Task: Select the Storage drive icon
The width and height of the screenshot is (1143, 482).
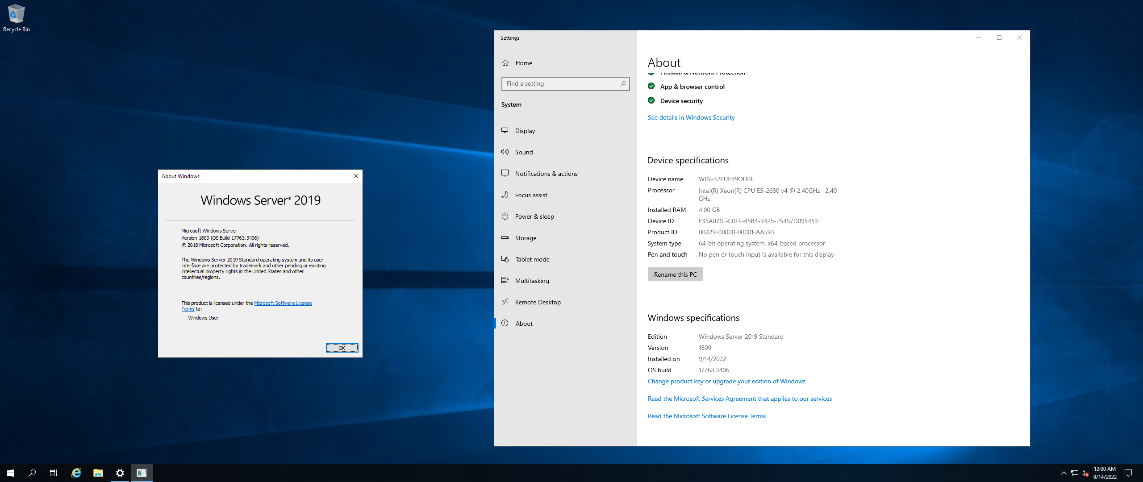Action: [x=505, y=237]
